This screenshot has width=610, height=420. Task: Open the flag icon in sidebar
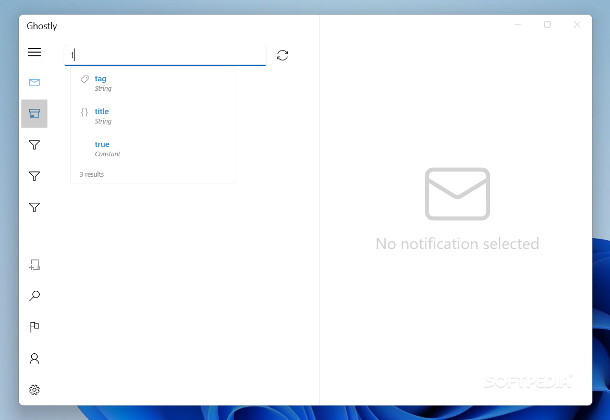pyautogui.click(x=34, y=327)
